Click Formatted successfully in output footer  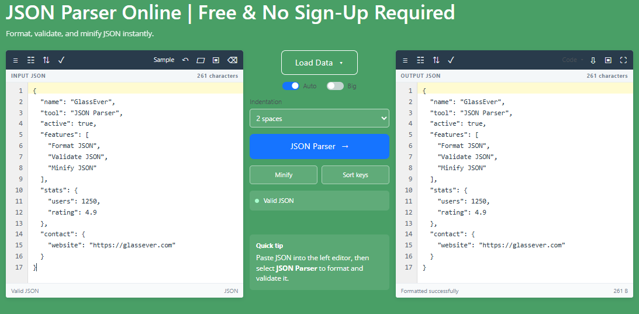pyautogui.click(x=430, y=291)
